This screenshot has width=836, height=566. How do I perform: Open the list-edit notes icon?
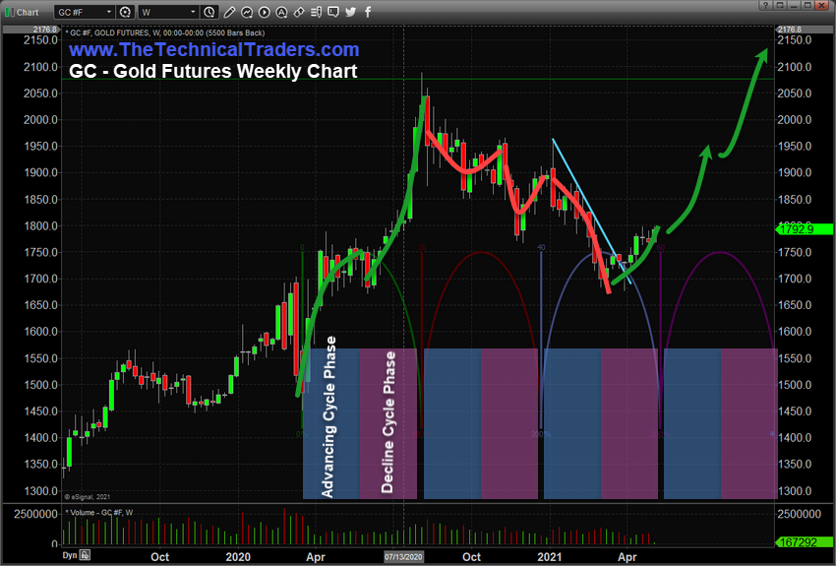point(316,12)
